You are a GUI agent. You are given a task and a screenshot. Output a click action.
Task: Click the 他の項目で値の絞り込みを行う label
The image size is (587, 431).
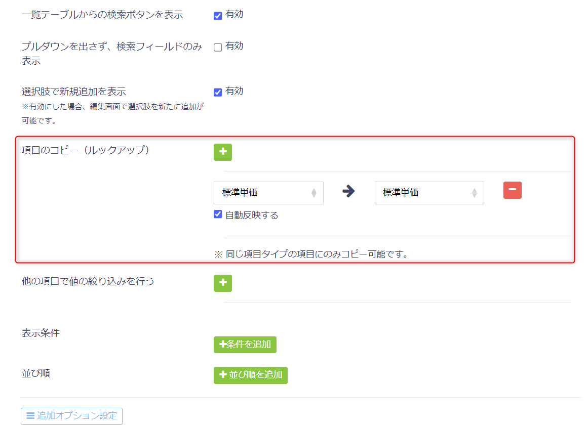click(x=88, y=281)
